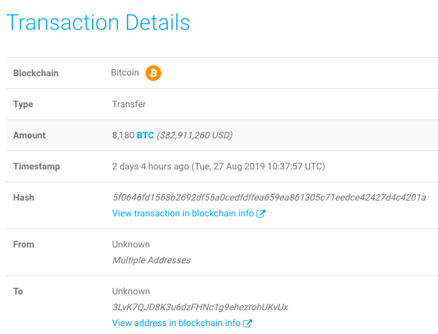
Task: Click the Multiple Addresses text under From
Action: click(151, 260)
